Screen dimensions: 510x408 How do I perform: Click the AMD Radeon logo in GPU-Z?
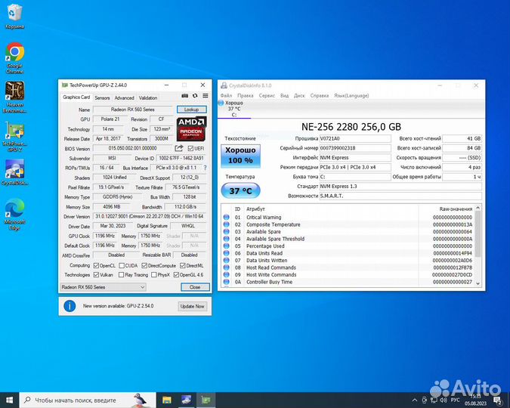pos(191,129)
